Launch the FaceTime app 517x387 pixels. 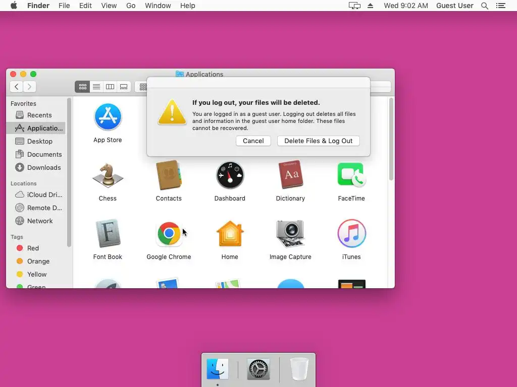click(351, 175)
